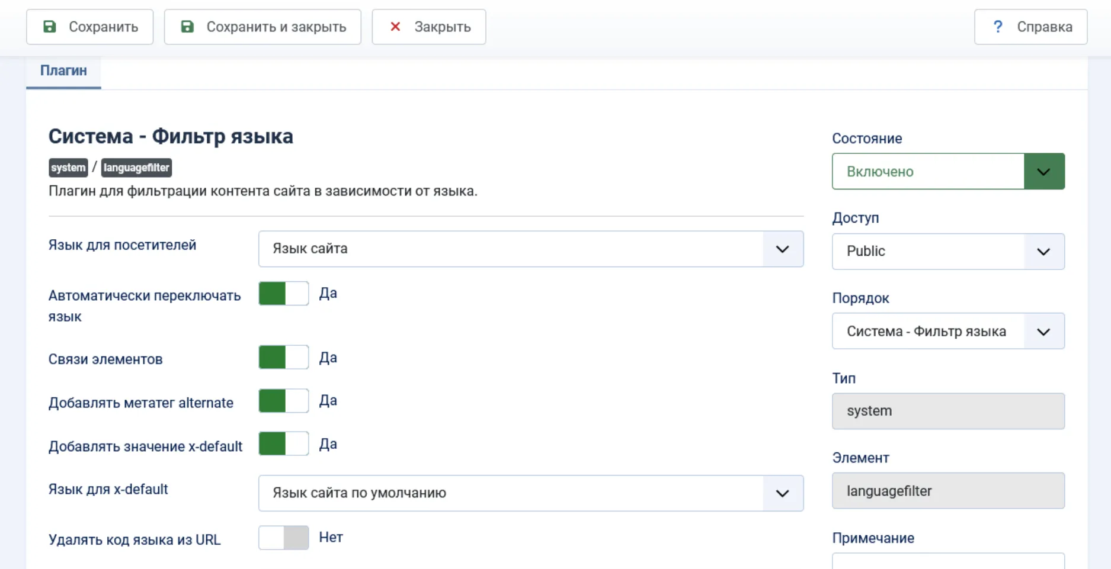Expand the Порядок dropdown
This screenshot has height=569, width=1111.
point(947,331)
